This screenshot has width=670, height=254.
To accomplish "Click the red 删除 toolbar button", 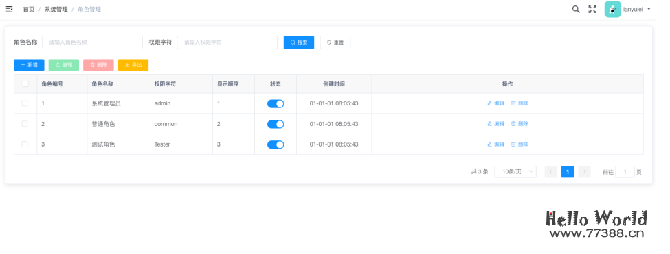I will click(x=98, y=65).
